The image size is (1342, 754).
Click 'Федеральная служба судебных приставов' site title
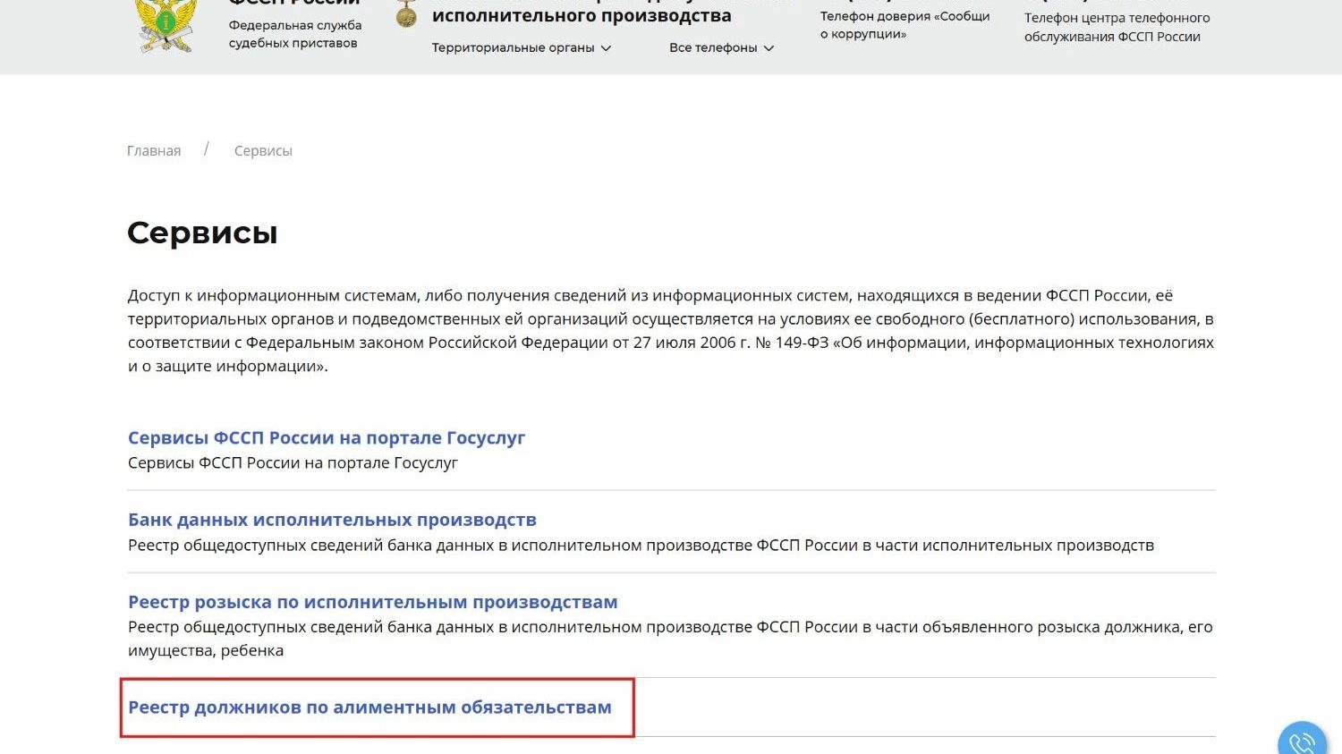pos(294,34)
